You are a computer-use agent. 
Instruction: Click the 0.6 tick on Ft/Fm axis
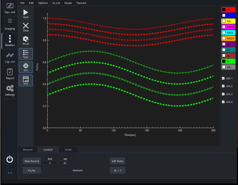pos(45,62)
